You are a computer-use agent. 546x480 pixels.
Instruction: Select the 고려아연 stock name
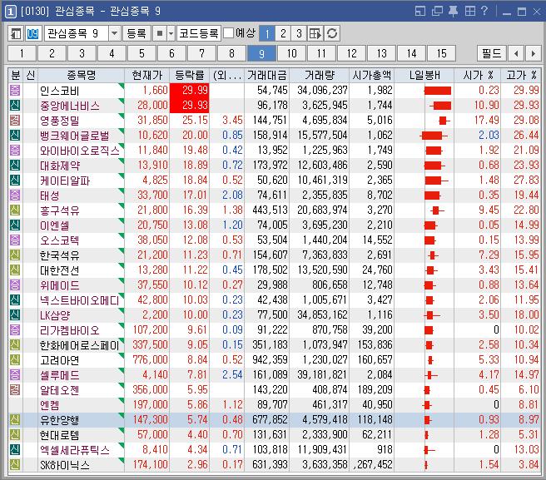[60, 360]
